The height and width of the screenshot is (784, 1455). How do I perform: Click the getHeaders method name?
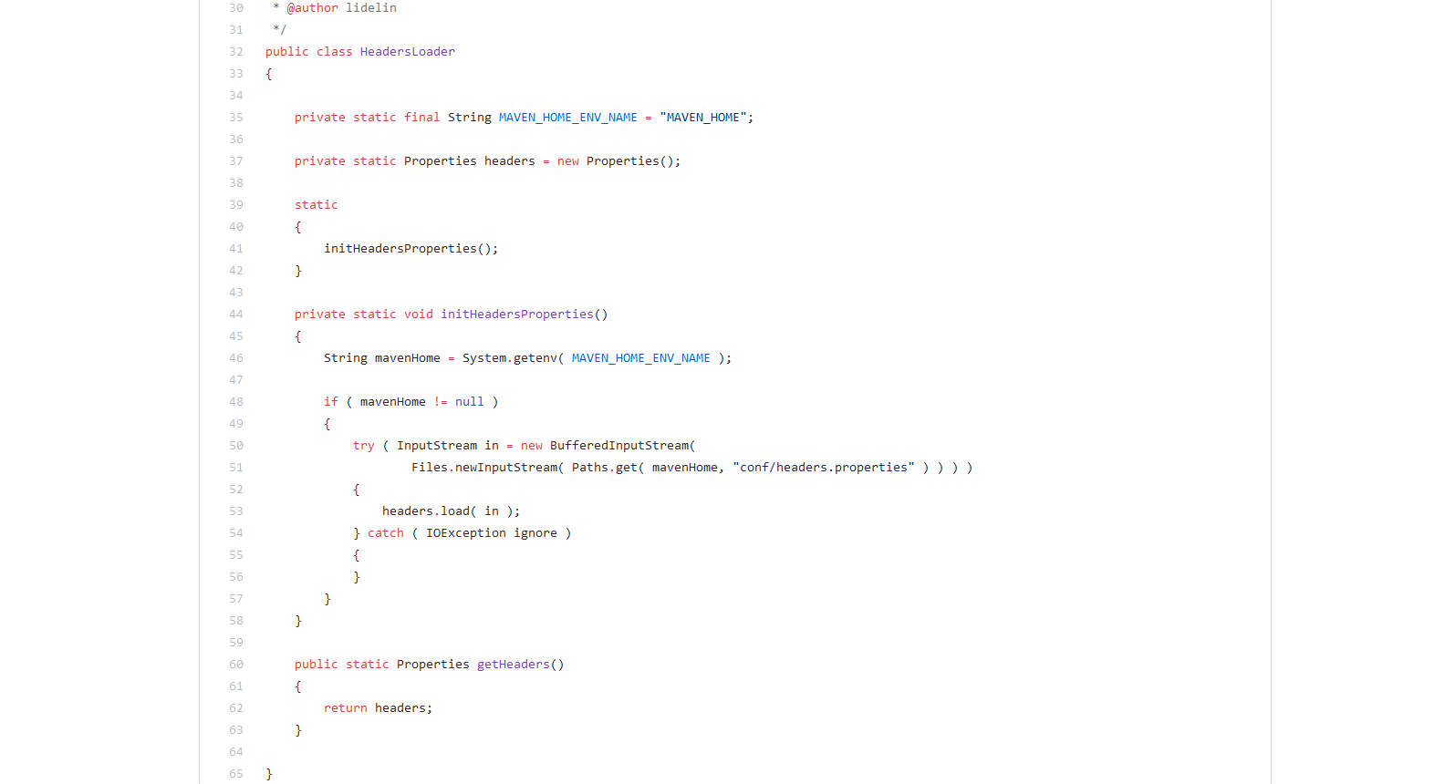coord(513,665)
